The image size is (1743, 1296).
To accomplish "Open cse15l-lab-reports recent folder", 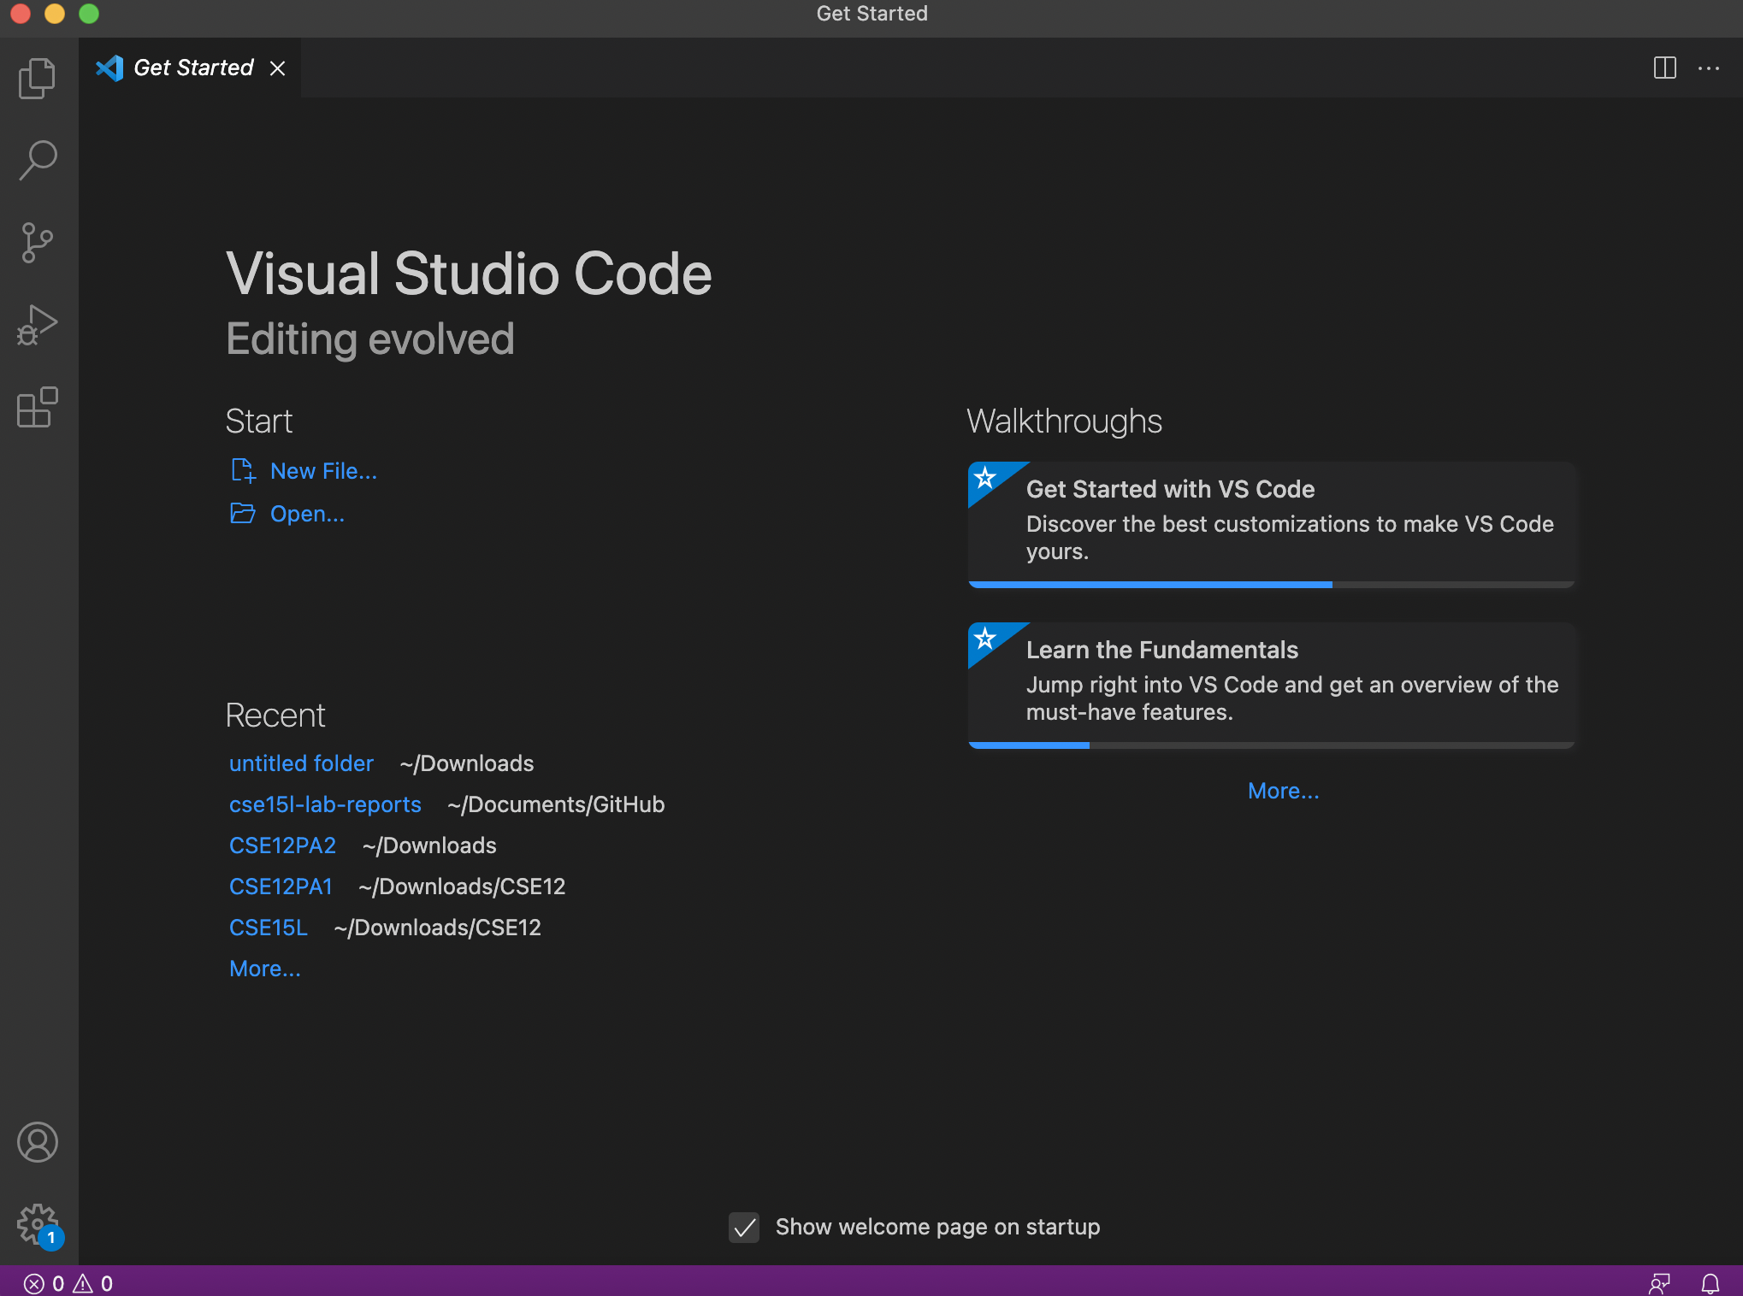I will [325, 804].
